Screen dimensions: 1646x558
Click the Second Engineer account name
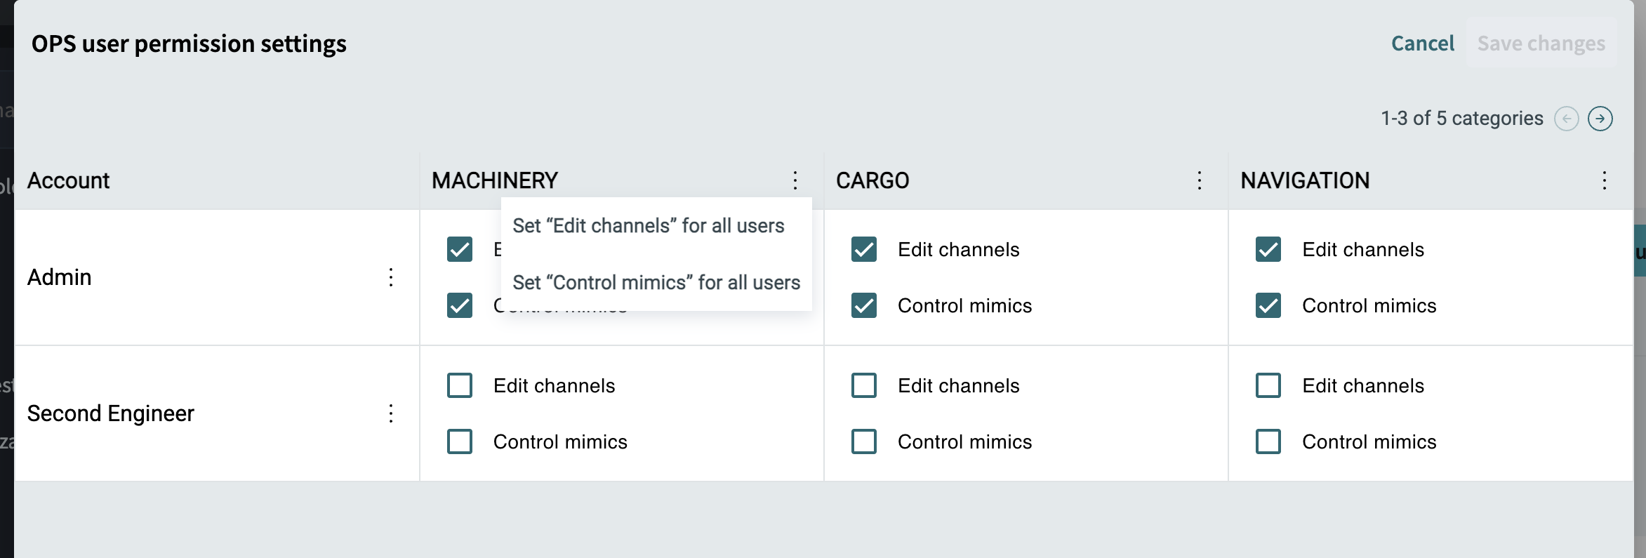[x=110, y=413]
